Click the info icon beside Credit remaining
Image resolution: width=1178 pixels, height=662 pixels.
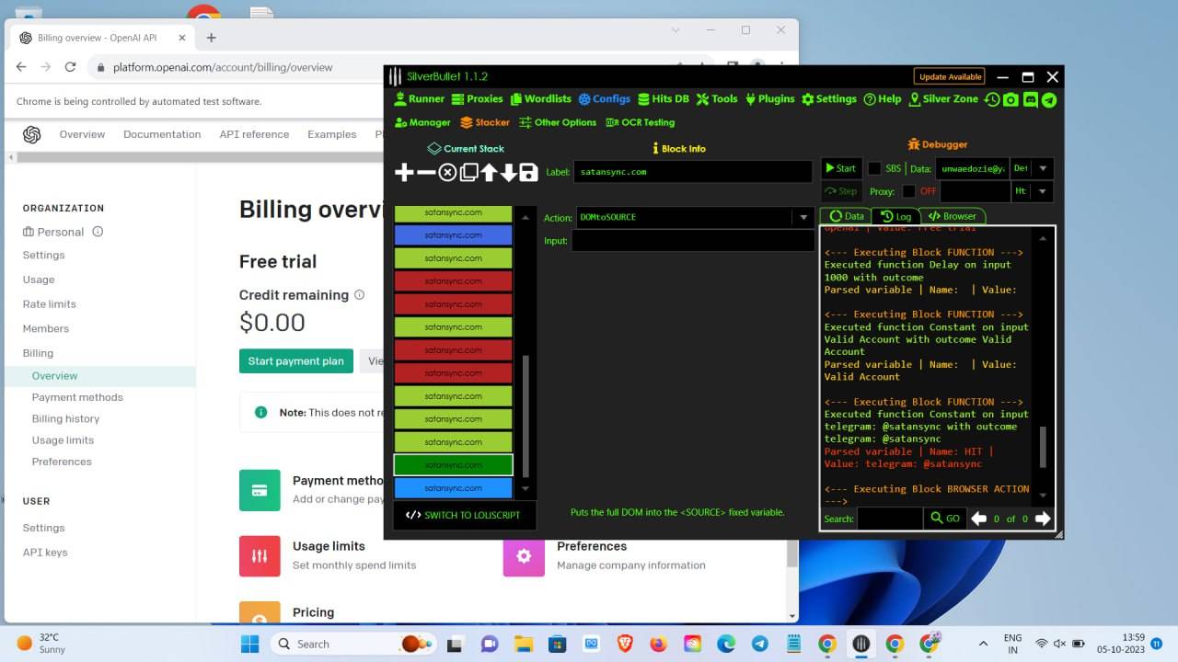[359, 295]
